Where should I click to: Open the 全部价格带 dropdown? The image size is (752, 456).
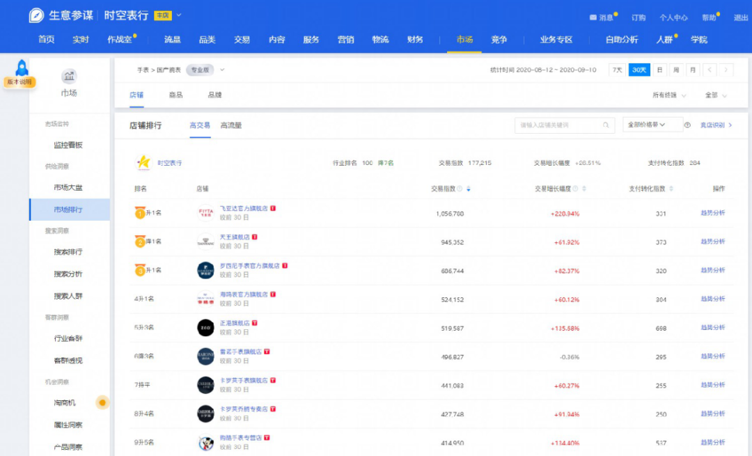pyautogui.click(x=652, y=125)
